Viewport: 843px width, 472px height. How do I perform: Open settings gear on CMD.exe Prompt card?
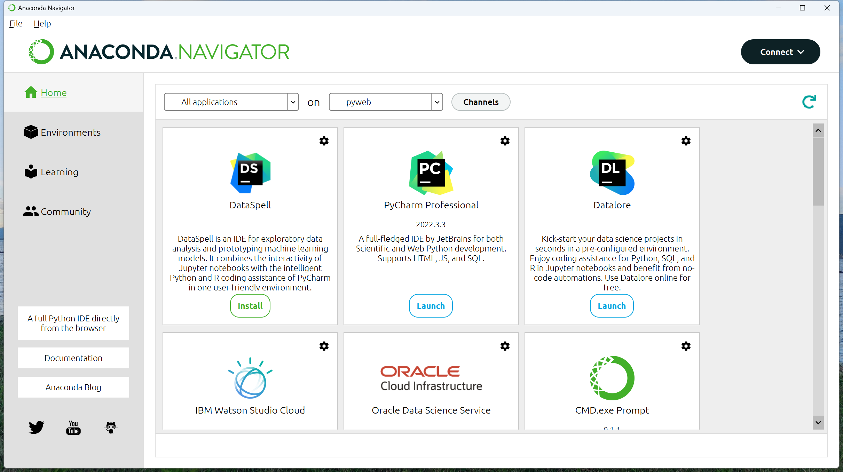[686, 346]
